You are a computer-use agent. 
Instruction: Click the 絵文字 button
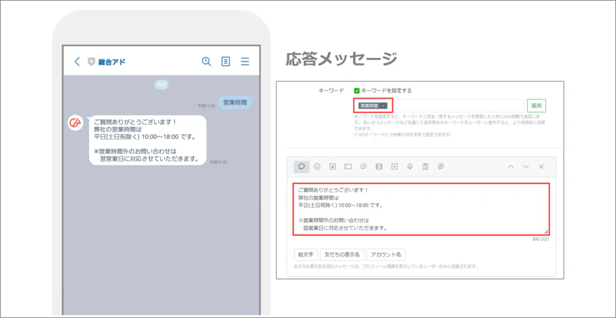click(x=306, y=254)
